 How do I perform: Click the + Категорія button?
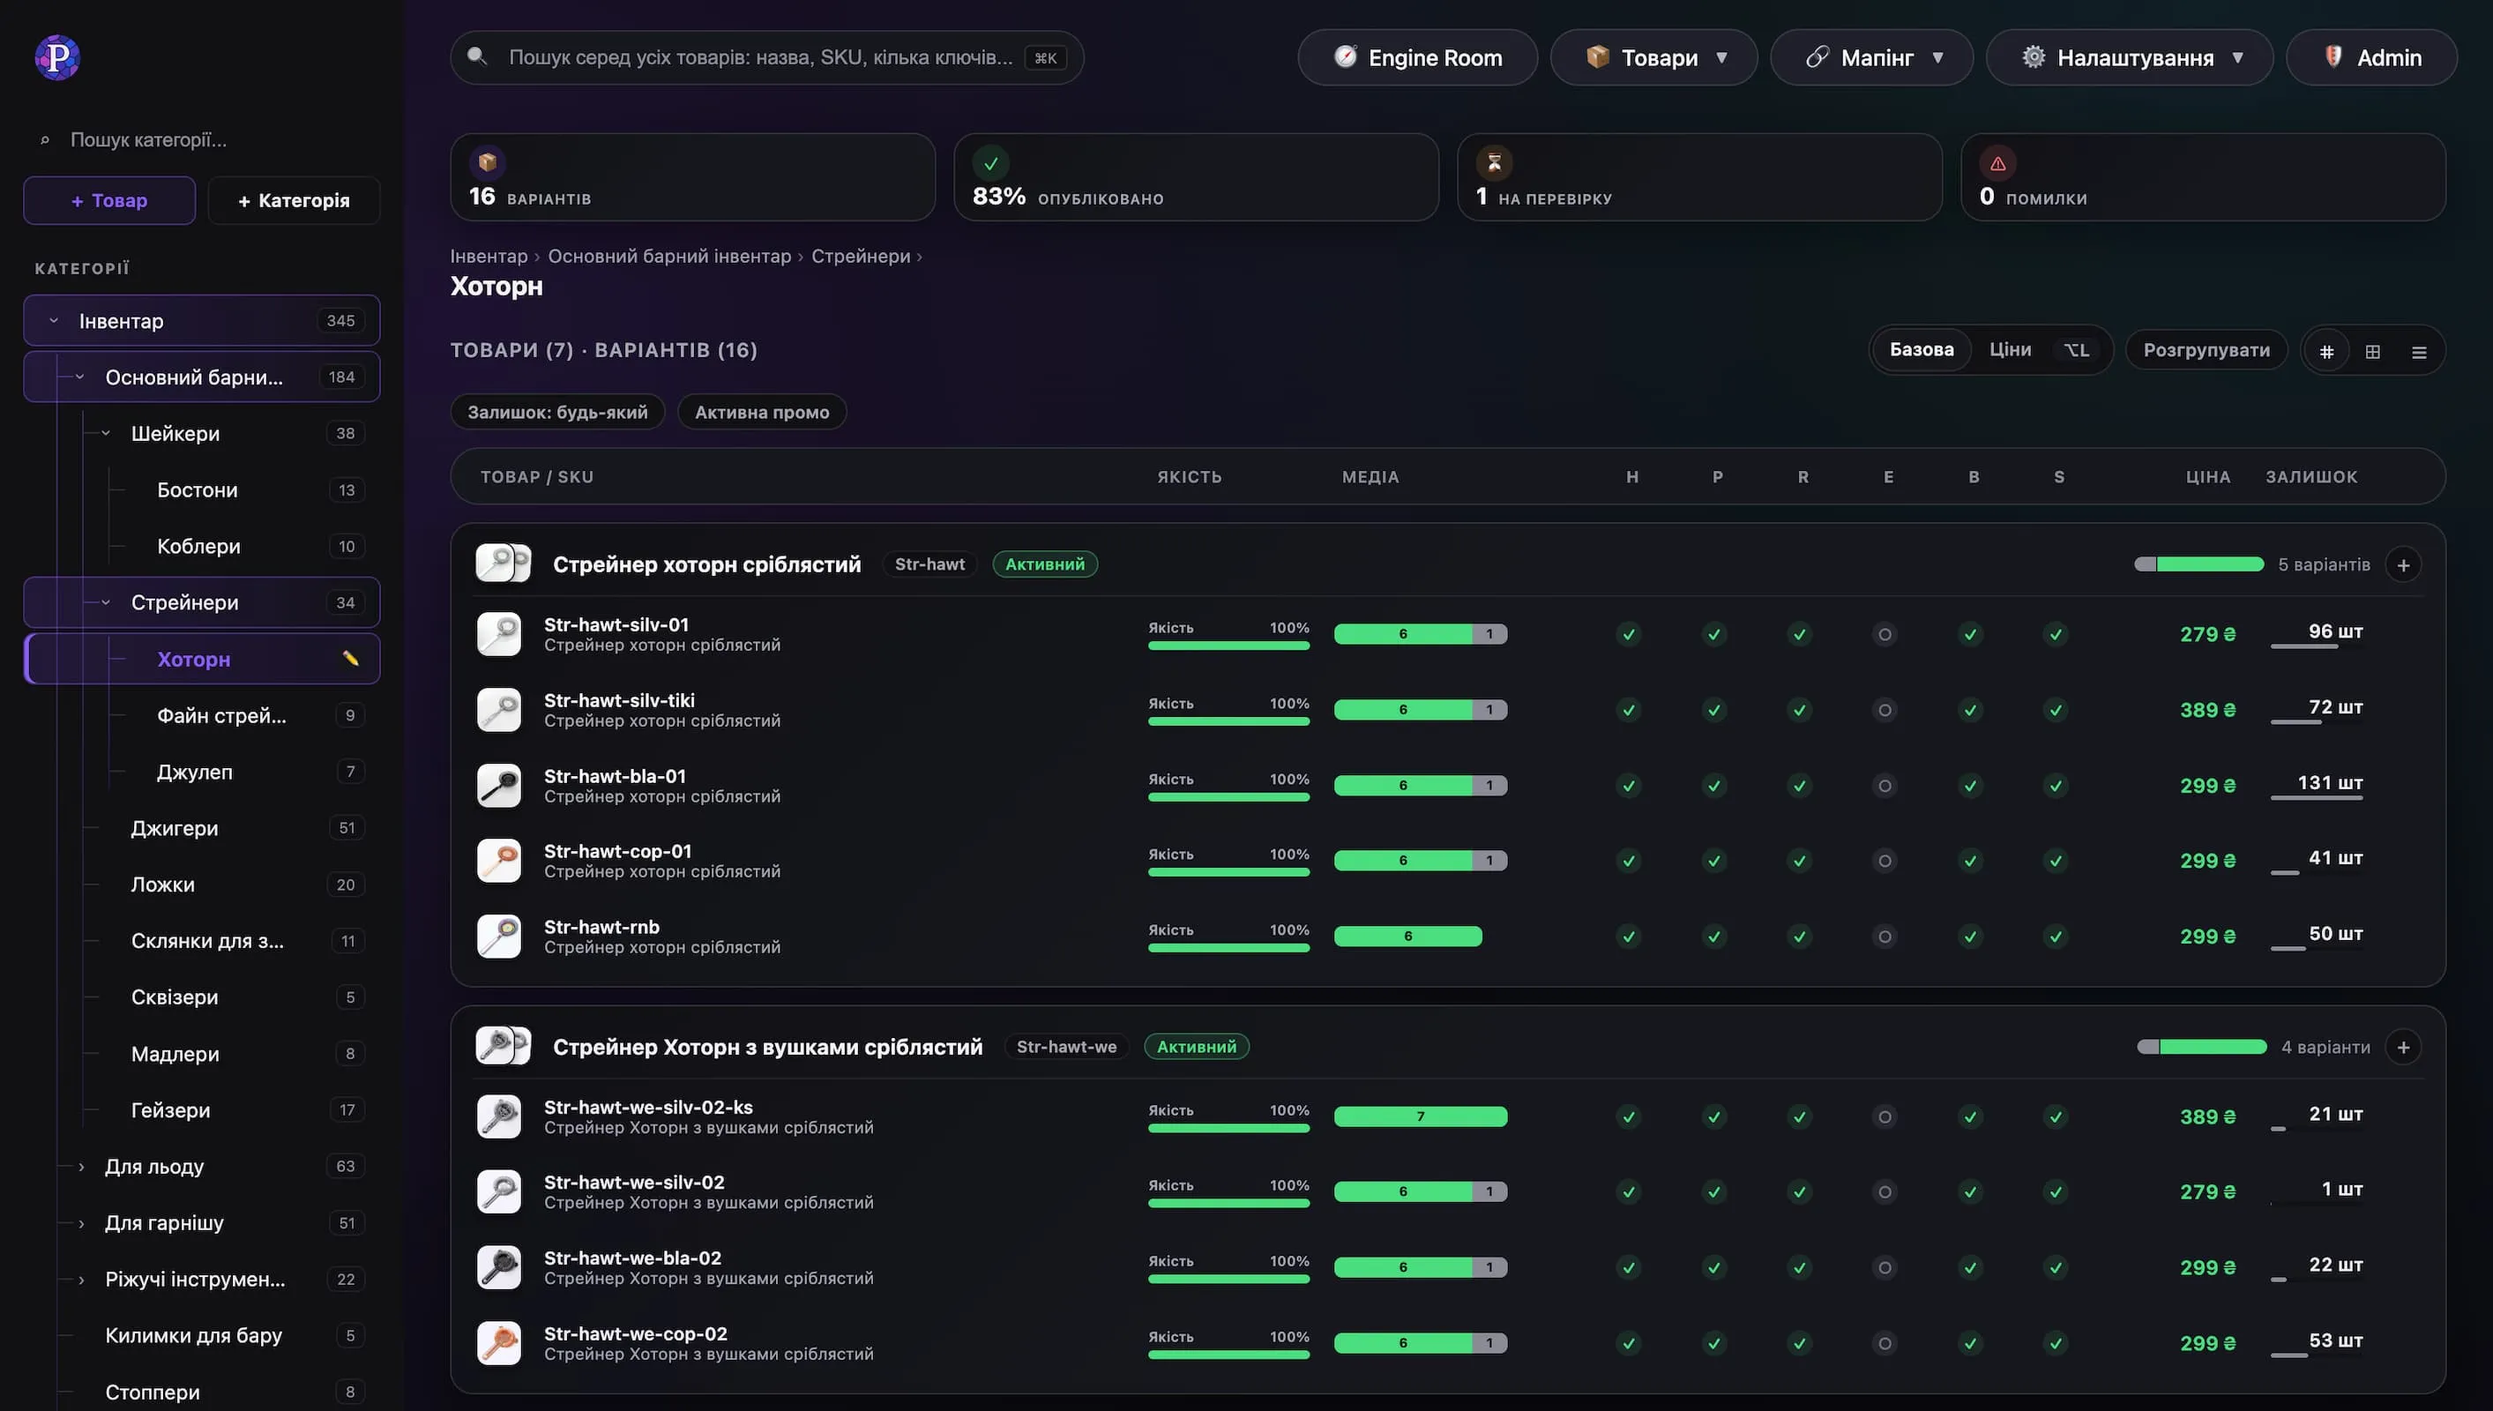[294, 200]
